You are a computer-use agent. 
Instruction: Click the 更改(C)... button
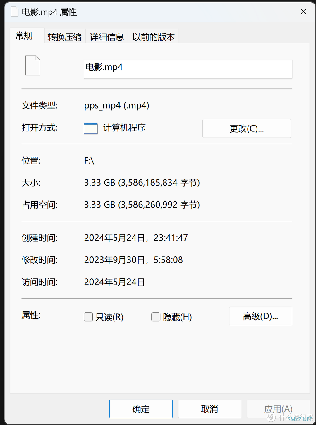[247, 128]
